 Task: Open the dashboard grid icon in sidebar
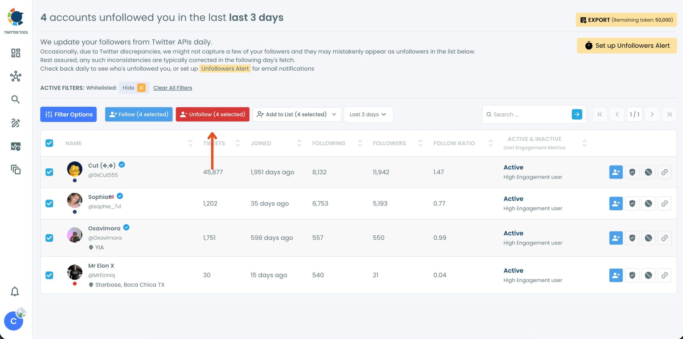coord(16,53)
